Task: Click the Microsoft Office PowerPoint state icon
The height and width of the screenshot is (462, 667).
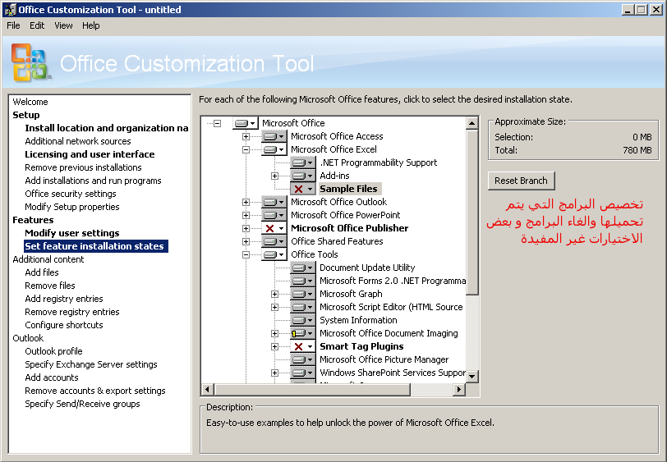Action: (274, 216)
